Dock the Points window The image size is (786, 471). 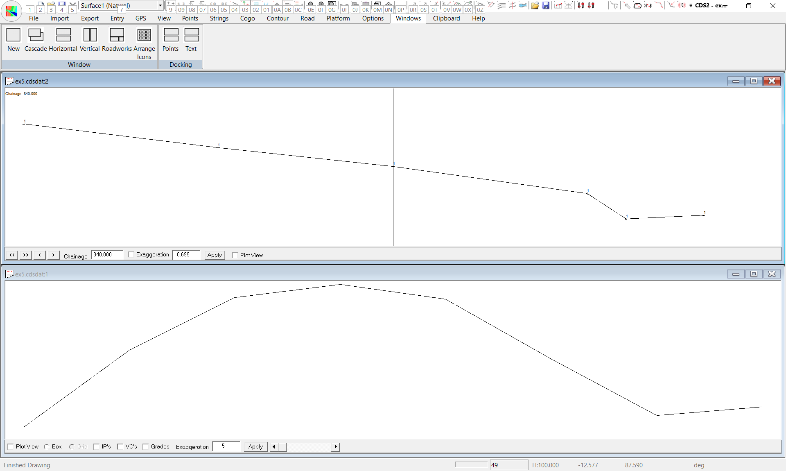171,35
